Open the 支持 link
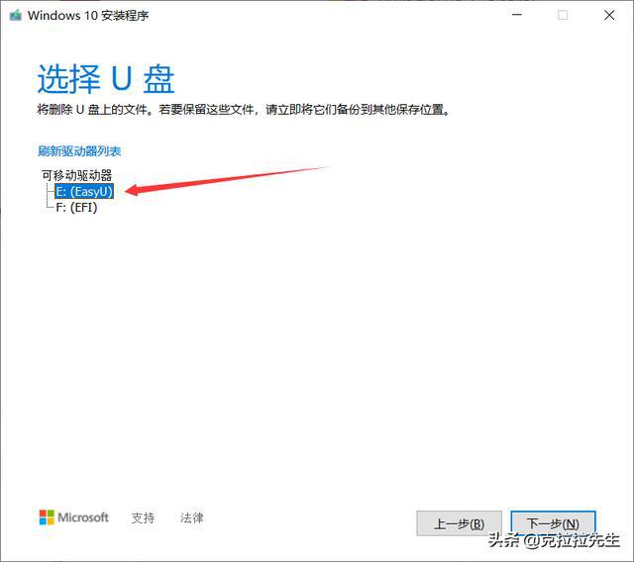 click(143, 517)
